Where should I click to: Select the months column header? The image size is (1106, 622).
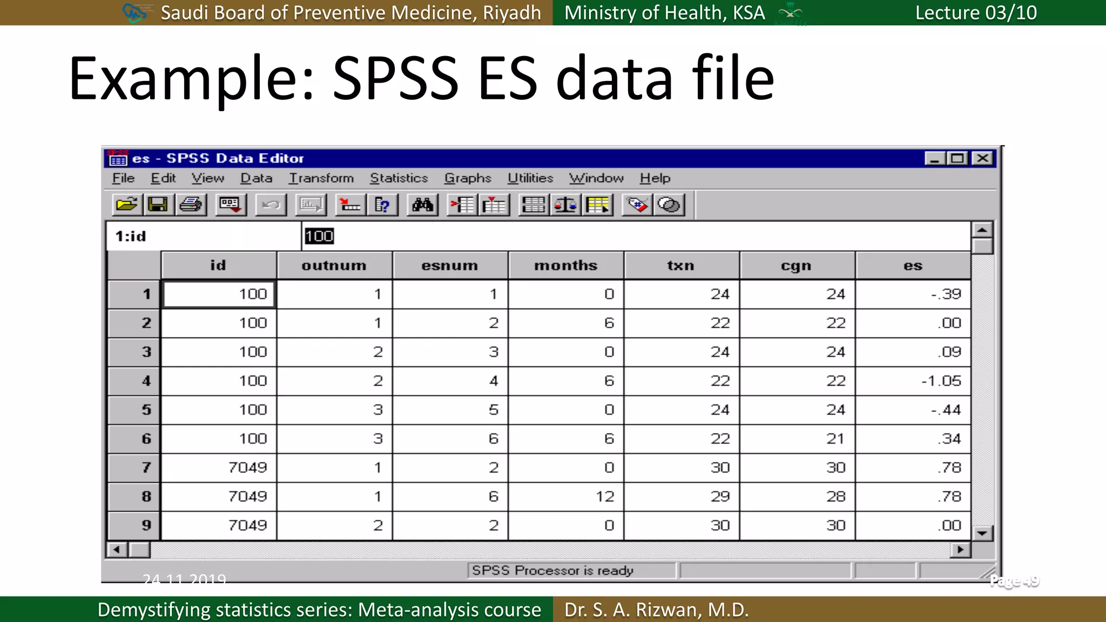pos(566,265)
